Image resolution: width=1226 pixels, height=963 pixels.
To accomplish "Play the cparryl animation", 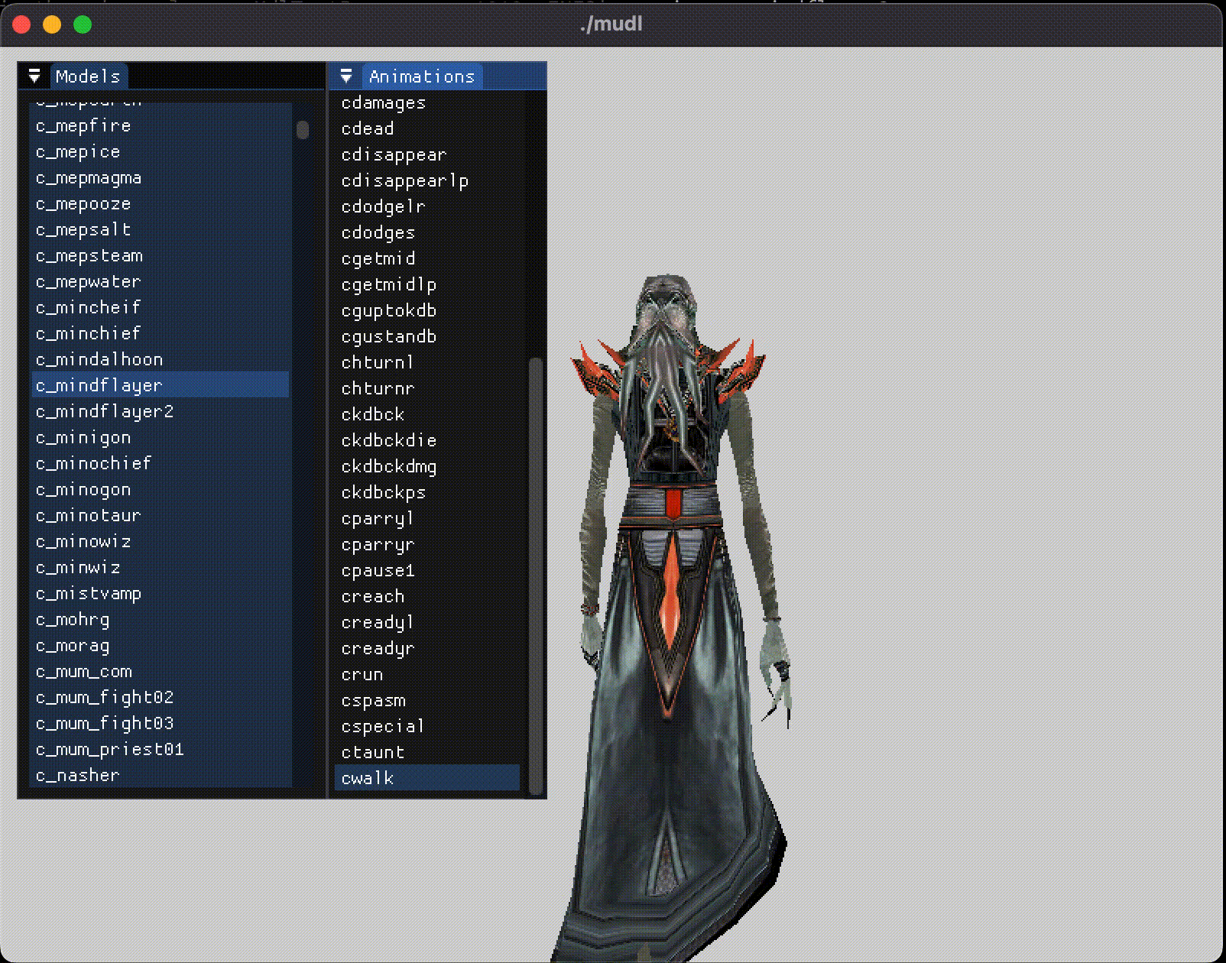I will click(427, 518).
